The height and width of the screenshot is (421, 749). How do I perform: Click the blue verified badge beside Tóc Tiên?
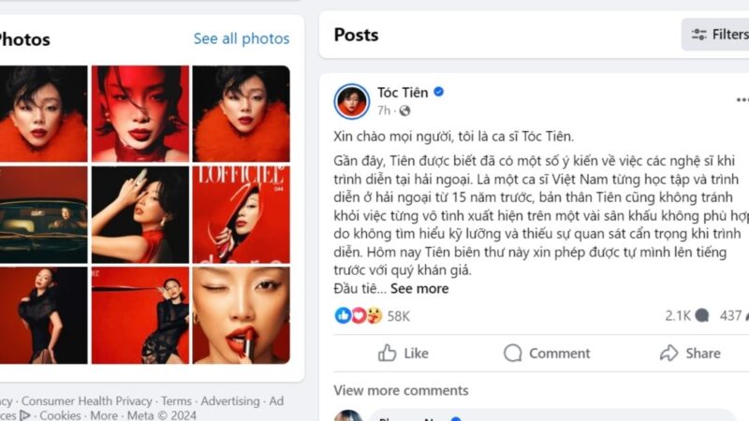pos(438,92)
